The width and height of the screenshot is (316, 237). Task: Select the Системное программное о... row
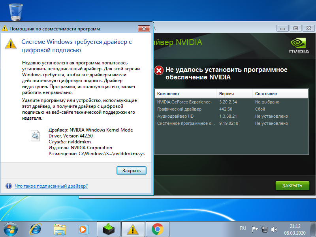point(231,123)
